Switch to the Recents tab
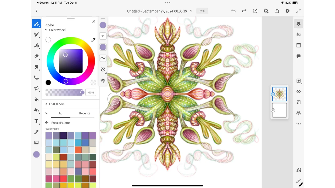 coord(85,113)
